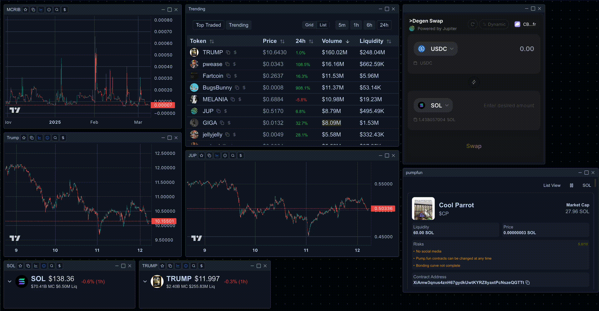Click the dollar icon in the JUP chart header

coord(241,155)
